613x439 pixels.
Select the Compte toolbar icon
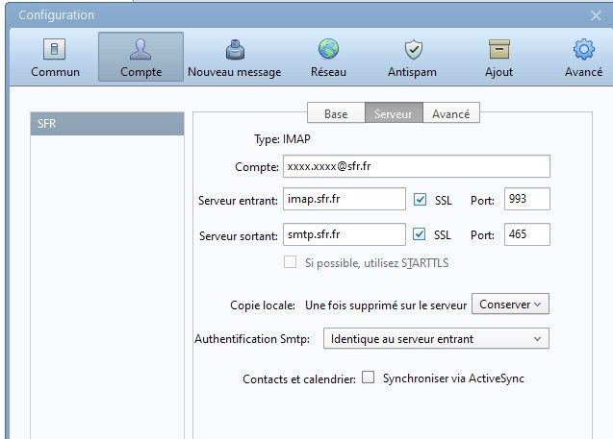click(x=140, y=57)
